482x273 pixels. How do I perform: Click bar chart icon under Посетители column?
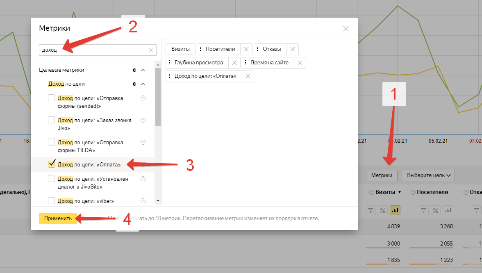pos(448,211)
